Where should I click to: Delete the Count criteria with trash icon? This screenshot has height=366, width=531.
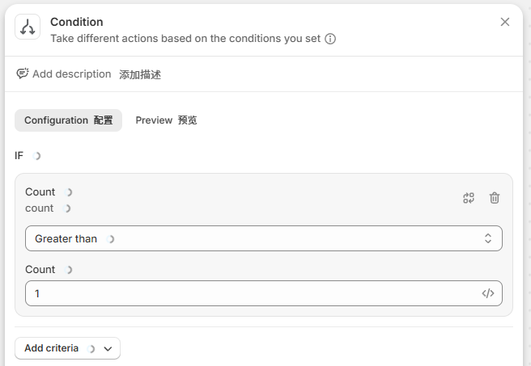pyautogui.click(x=495, y=198)
